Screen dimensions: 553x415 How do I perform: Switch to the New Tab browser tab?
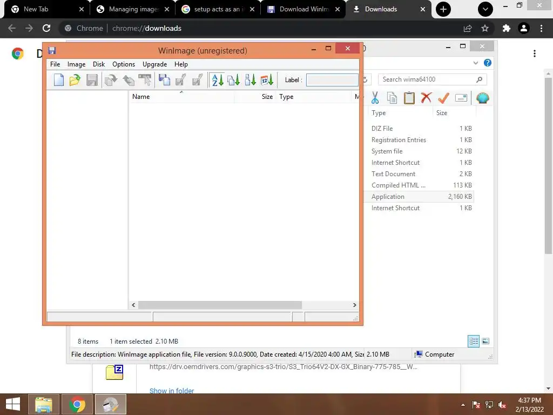(x=48, y=9)
